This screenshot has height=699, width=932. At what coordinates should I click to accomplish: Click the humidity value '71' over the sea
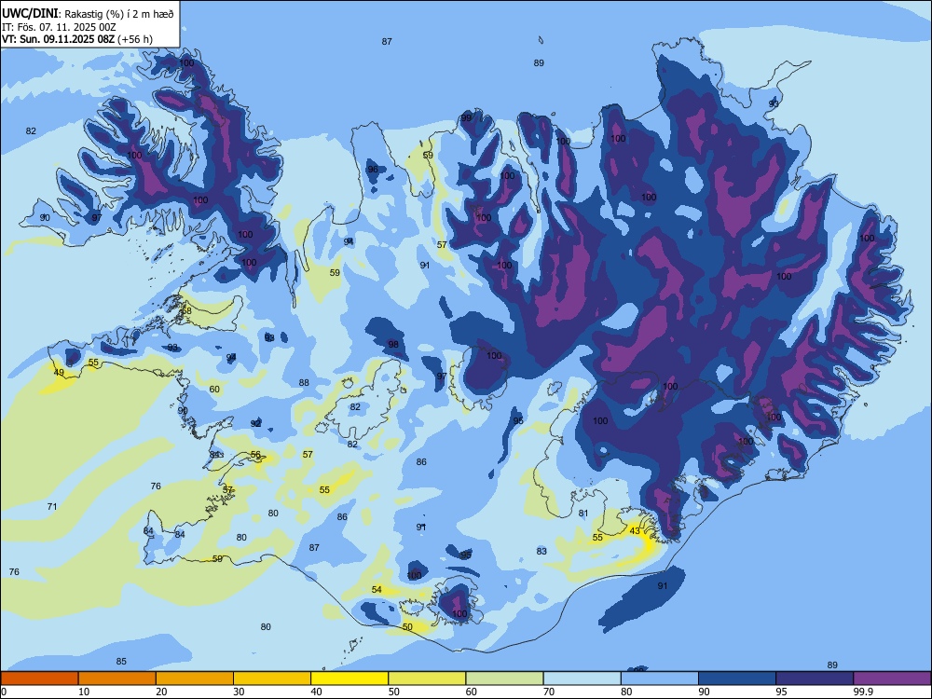52,506
